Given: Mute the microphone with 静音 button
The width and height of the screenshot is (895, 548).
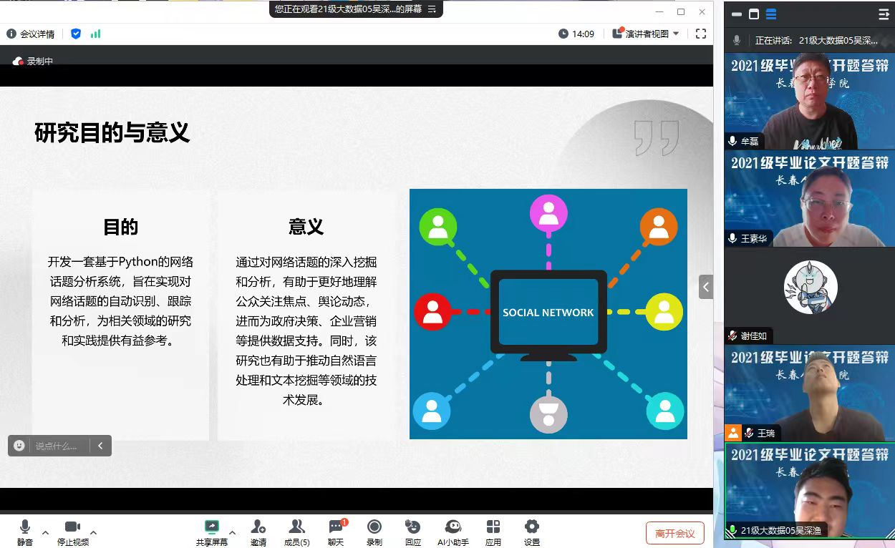Looking at the screenshot, I should 25,533.
